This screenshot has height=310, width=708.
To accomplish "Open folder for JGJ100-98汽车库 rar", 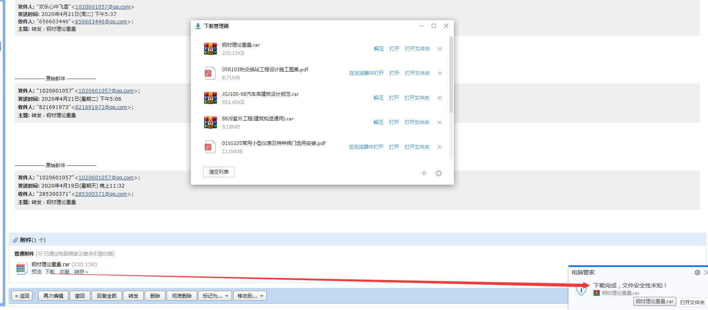I will pos(417,98).
